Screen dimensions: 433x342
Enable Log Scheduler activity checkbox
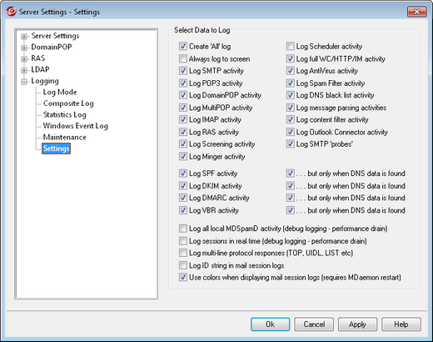(291, 46)
